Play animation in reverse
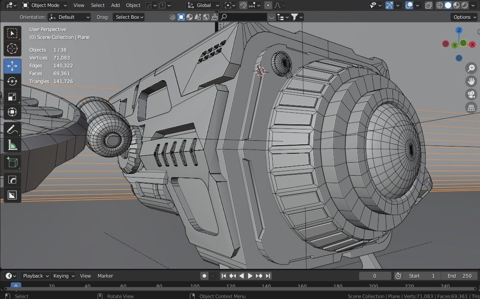Image resolution: width=480 pixels, height=299 pixels. click(x=242, y=276)
